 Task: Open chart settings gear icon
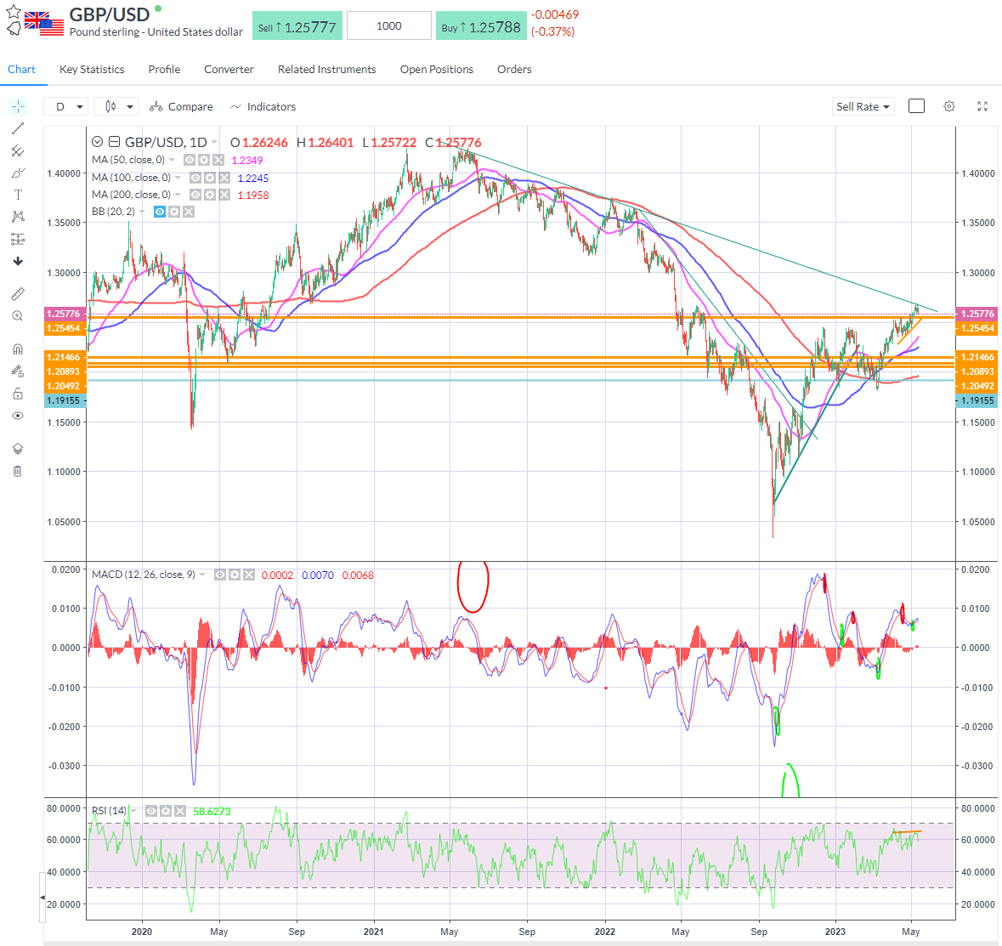[x=949, y=106]
